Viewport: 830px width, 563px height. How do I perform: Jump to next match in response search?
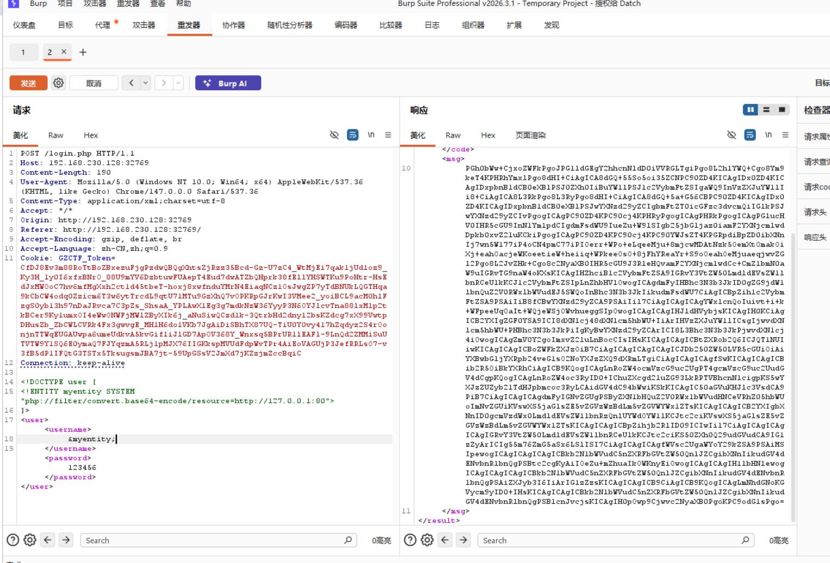[x=463, y=540]
